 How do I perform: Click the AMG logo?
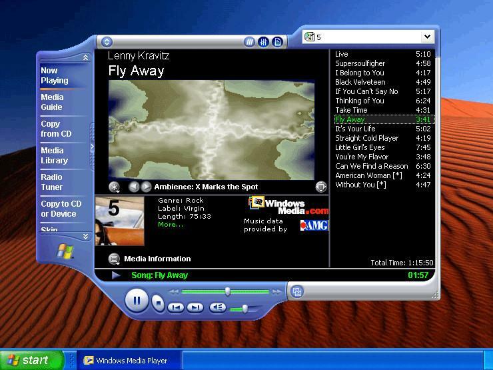tap(314, 225)
